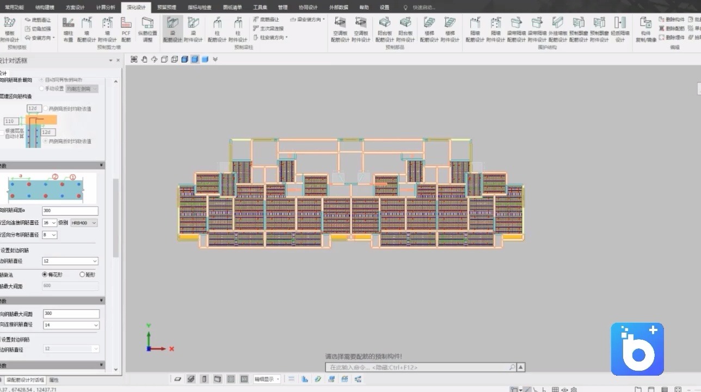Viewport: 701px width, 392px height.
Task: Click 主次梁连接 button
Action: [268, 28]
